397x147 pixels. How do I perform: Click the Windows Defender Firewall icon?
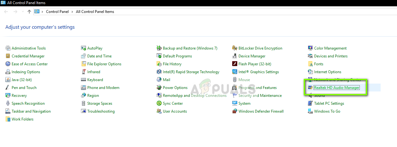coord(235,111)
